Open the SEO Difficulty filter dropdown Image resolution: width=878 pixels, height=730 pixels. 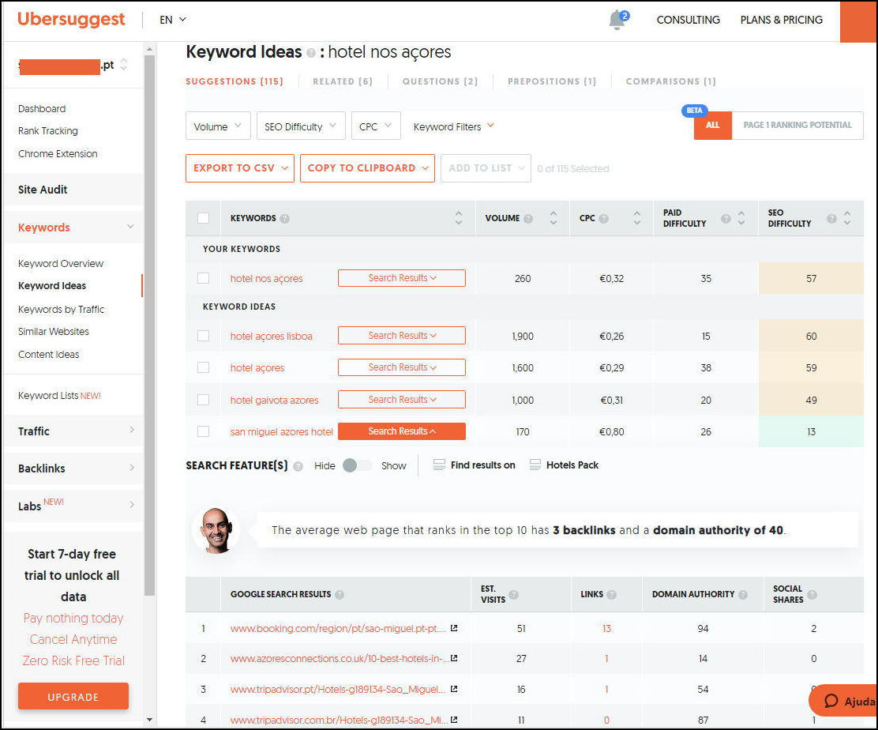coord(301,126)
